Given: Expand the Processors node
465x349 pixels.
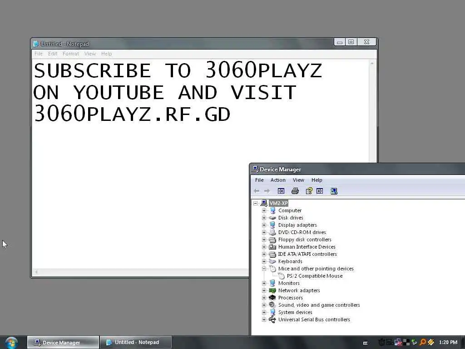Looking at the screenshot, I should coord(264,298).
